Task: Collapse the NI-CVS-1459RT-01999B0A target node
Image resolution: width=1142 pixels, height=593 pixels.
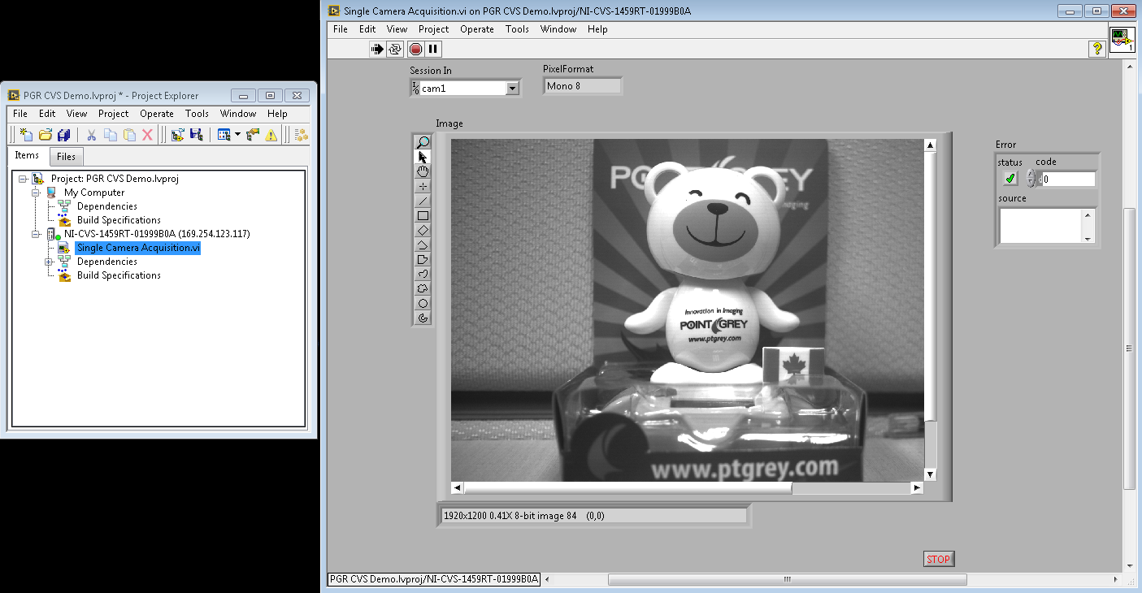Action: 36,234
